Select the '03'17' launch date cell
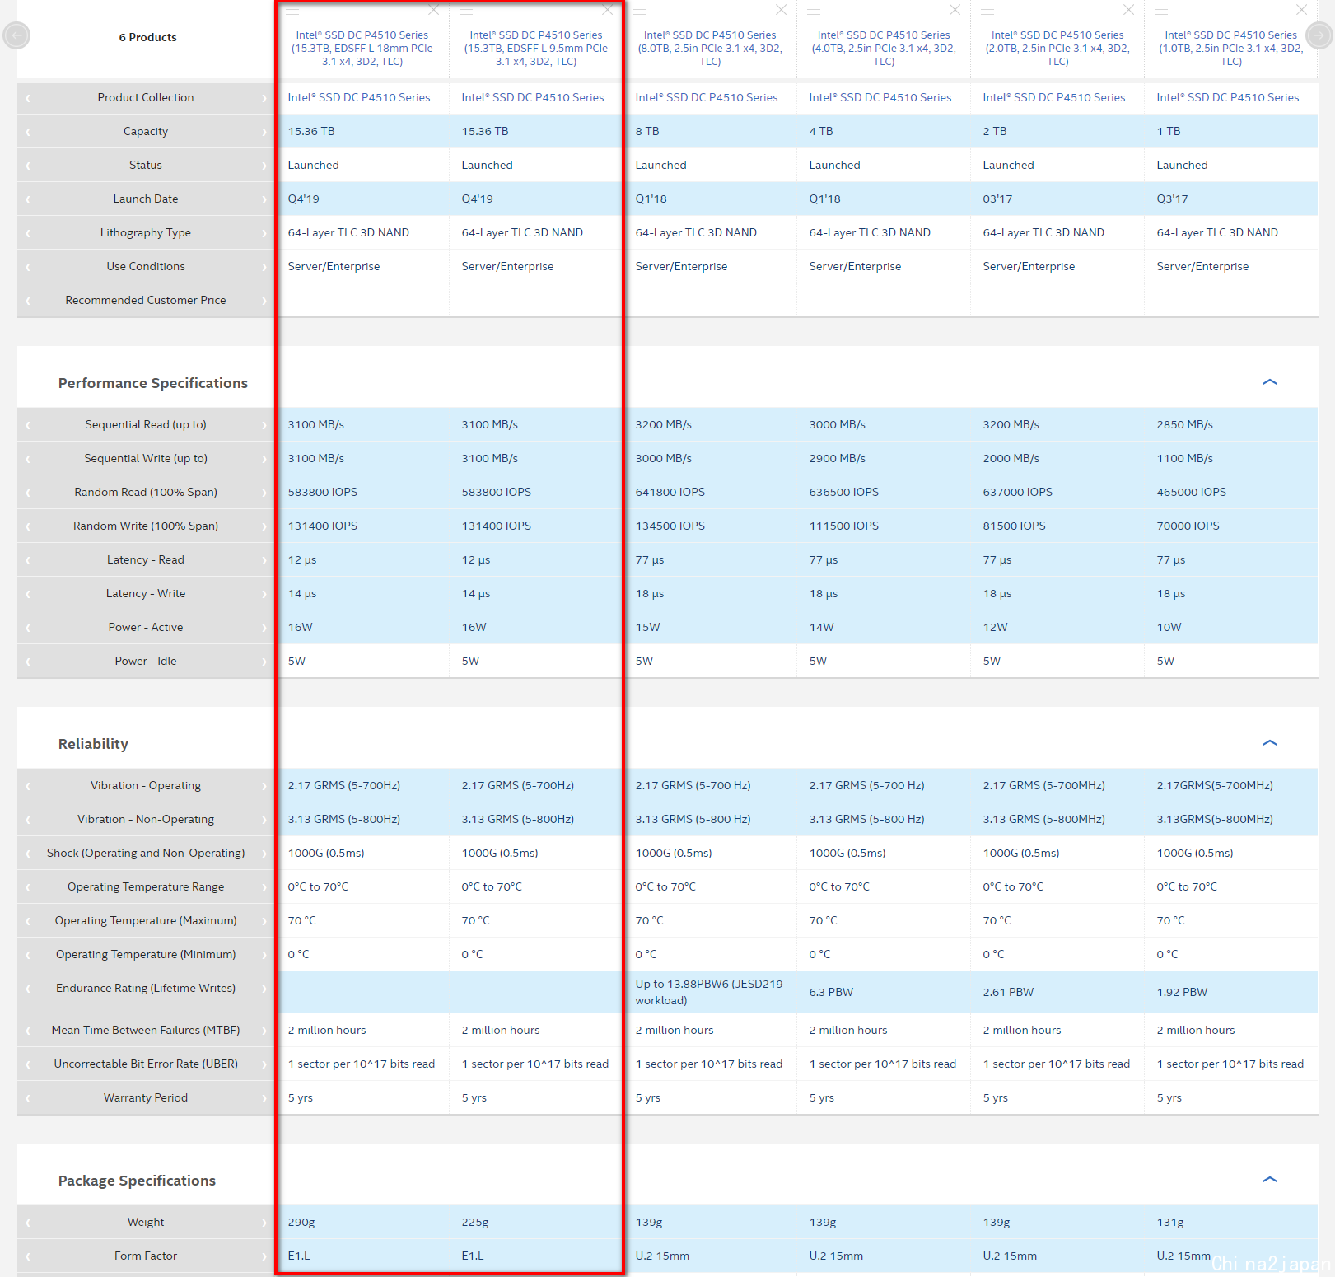Screen dimensions: 1335x1277 click(x=1057, y=199)
